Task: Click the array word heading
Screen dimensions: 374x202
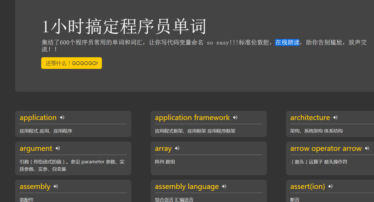Action: [x=163, y=149]
